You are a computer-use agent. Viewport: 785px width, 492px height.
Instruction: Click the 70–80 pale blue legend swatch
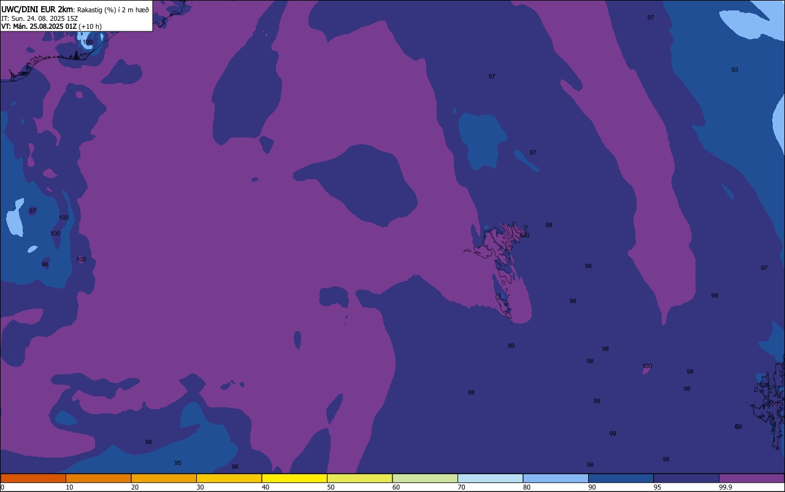pos(490,478)
